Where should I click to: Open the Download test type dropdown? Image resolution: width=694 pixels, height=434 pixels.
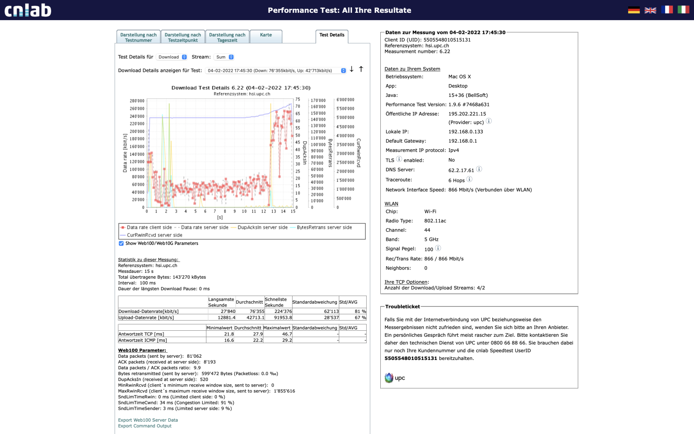172,57
